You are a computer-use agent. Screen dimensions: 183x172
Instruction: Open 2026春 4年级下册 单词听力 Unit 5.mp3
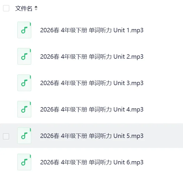point(92,136)
